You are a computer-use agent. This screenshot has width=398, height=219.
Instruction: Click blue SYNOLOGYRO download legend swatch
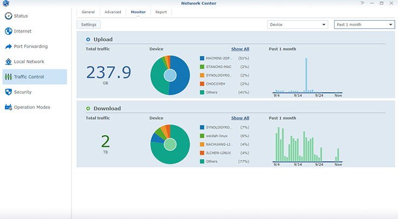[x=202, y=127]
